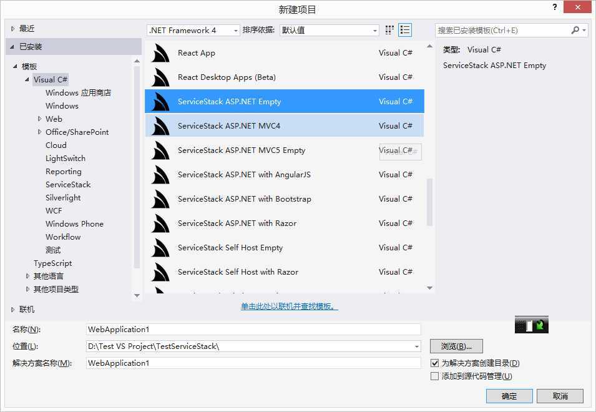Click the ServiceStack Self Host Empty icon
The height and width of the screenshot is (412, 596).
[160, 247]
